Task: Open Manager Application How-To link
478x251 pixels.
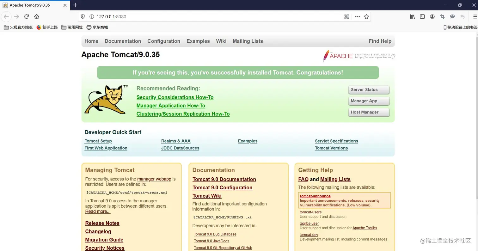Action: [171, 106]
